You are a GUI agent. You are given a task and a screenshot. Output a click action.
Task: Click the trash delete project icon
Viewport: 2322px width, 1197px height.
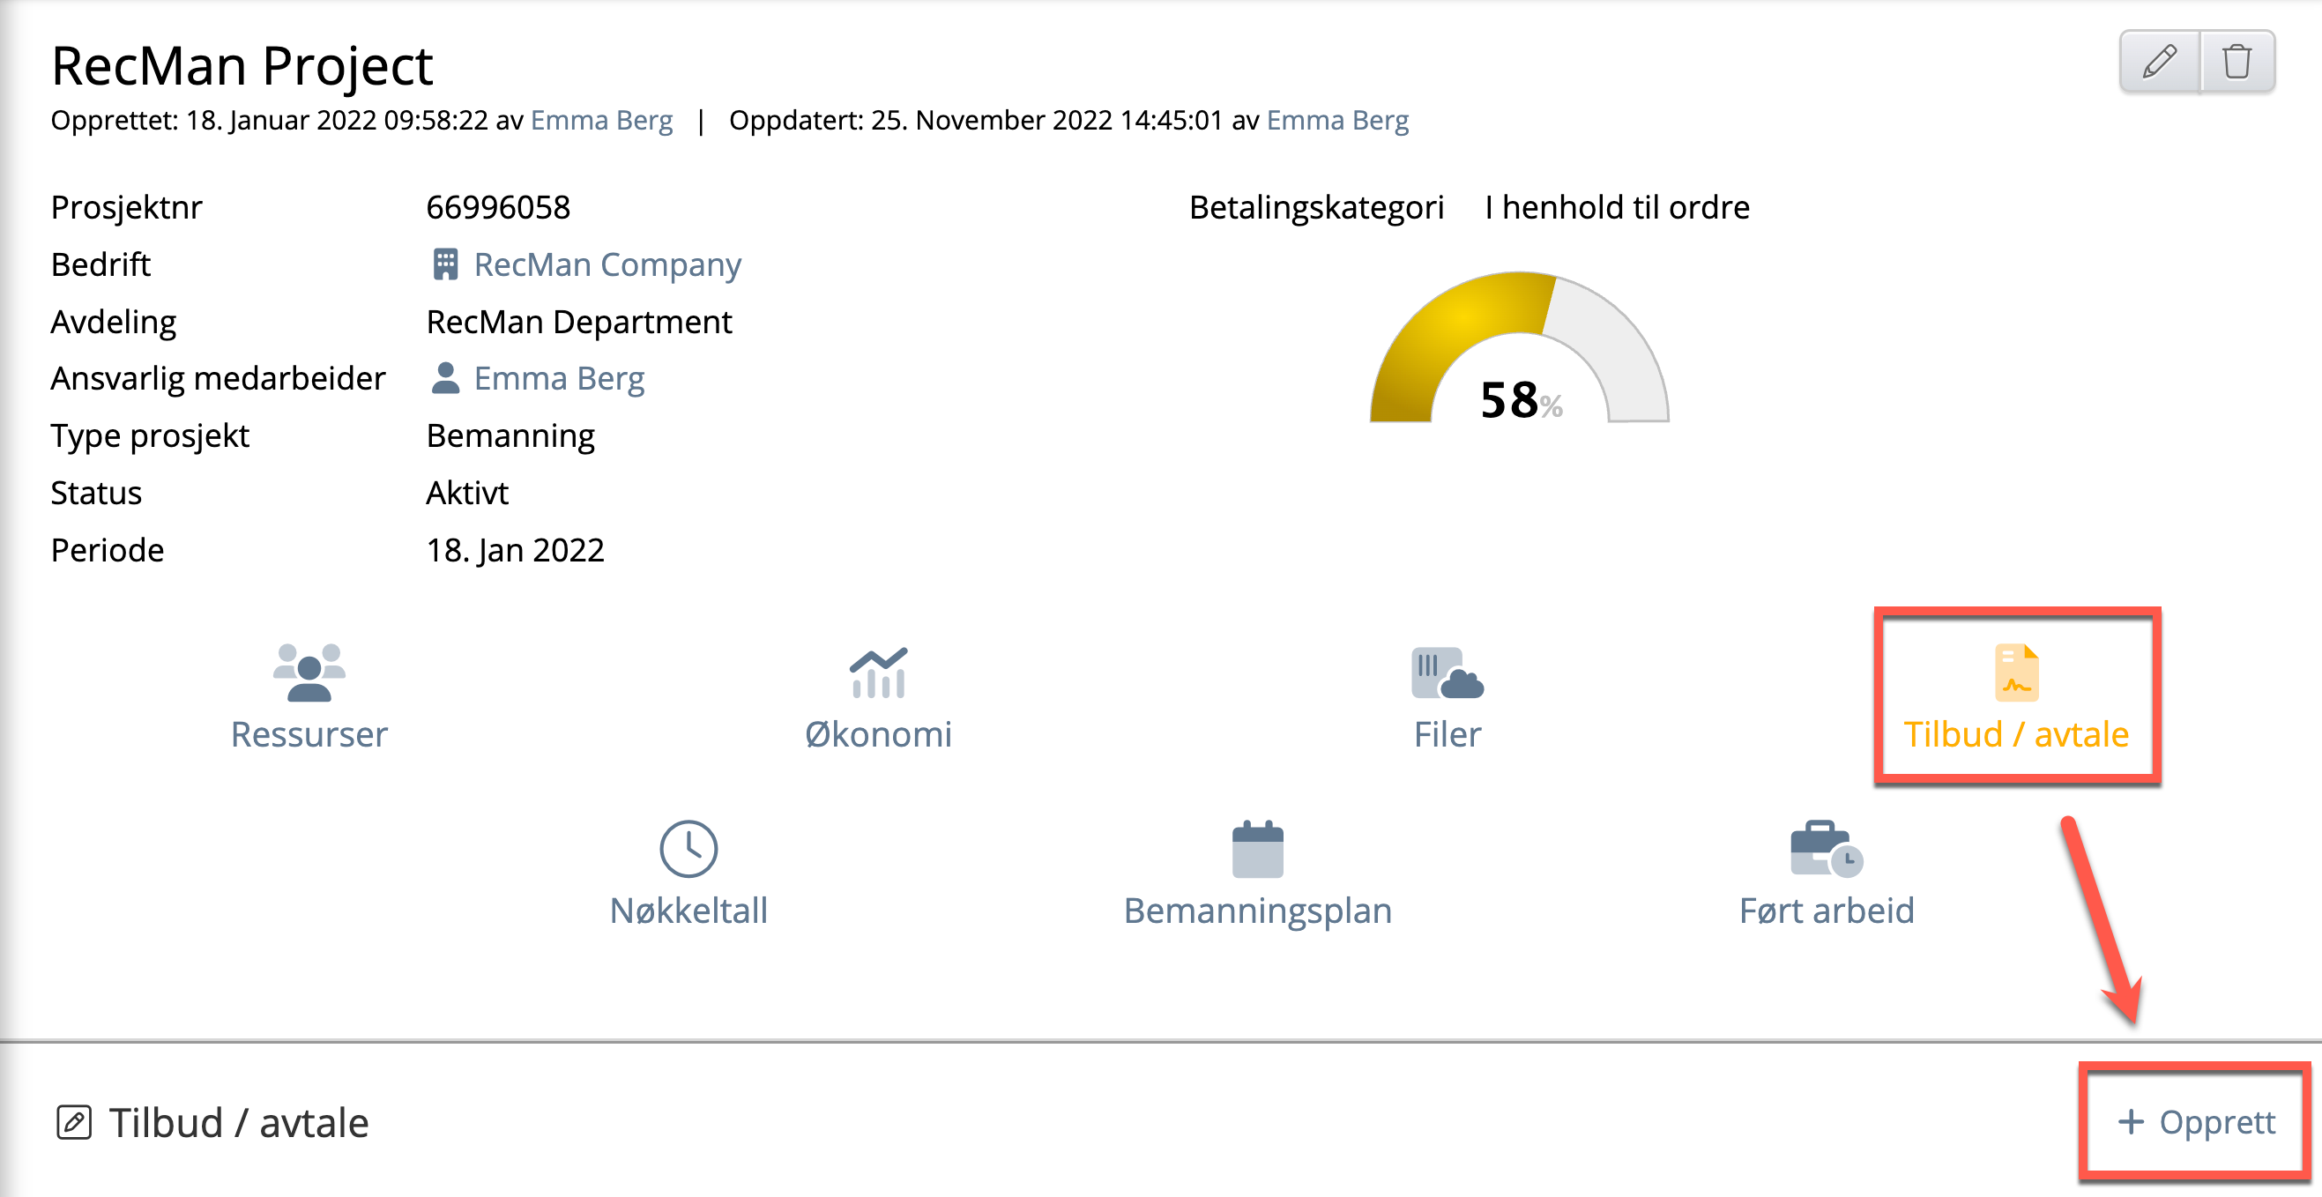coord(2237,62)
